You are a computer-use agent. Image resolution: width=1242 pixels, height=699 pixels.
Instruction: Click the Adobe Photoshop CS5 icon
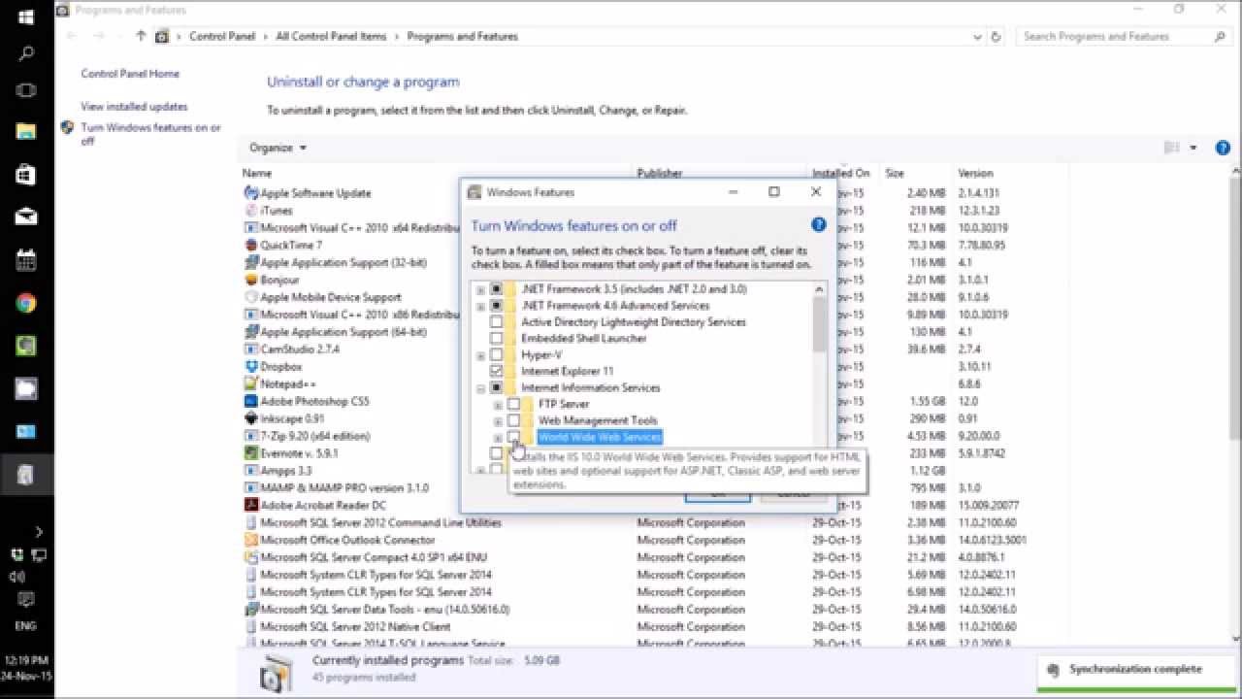pos(251,401)
